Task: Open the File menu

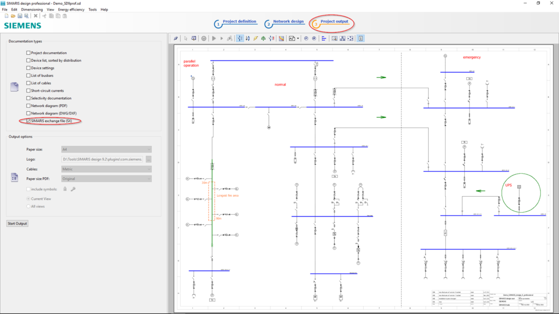Action: (5, 9)
